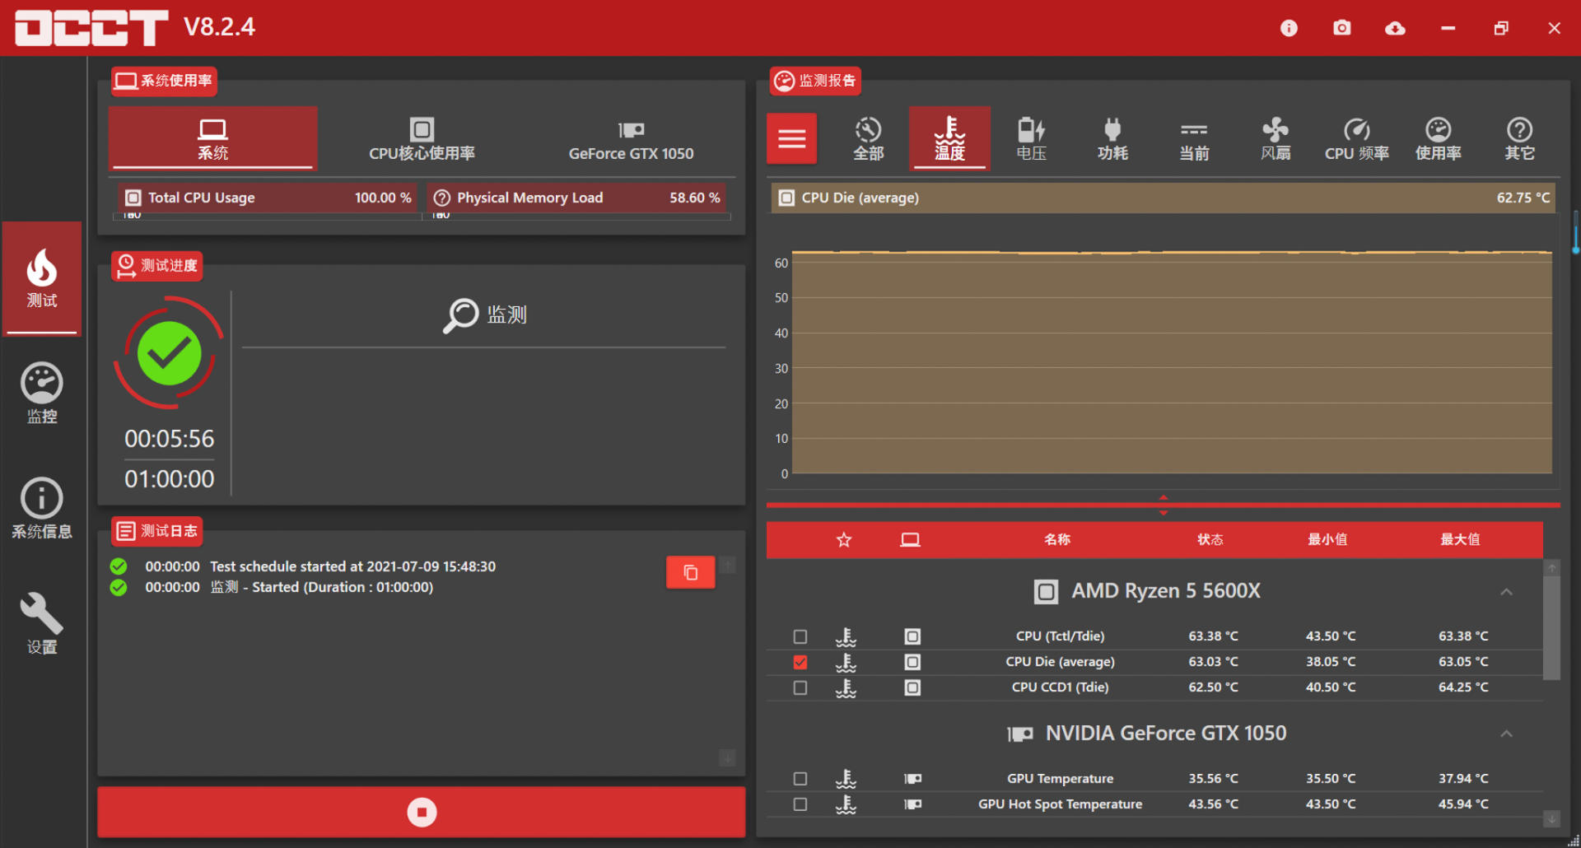Open the 测试 (Test) sidebar section
Viewport: 1581px width, 848px height.
coord(42,278)
